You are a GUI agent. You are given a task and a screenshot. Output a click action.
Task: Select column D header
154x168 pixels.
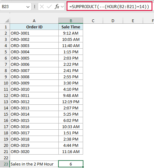[113, 21]
